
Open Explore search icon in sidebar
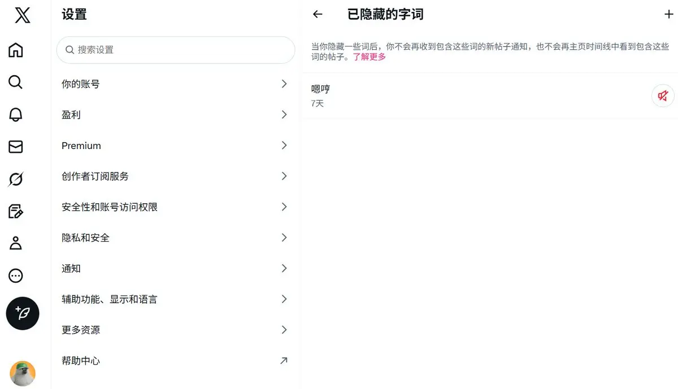pos(16,82)
